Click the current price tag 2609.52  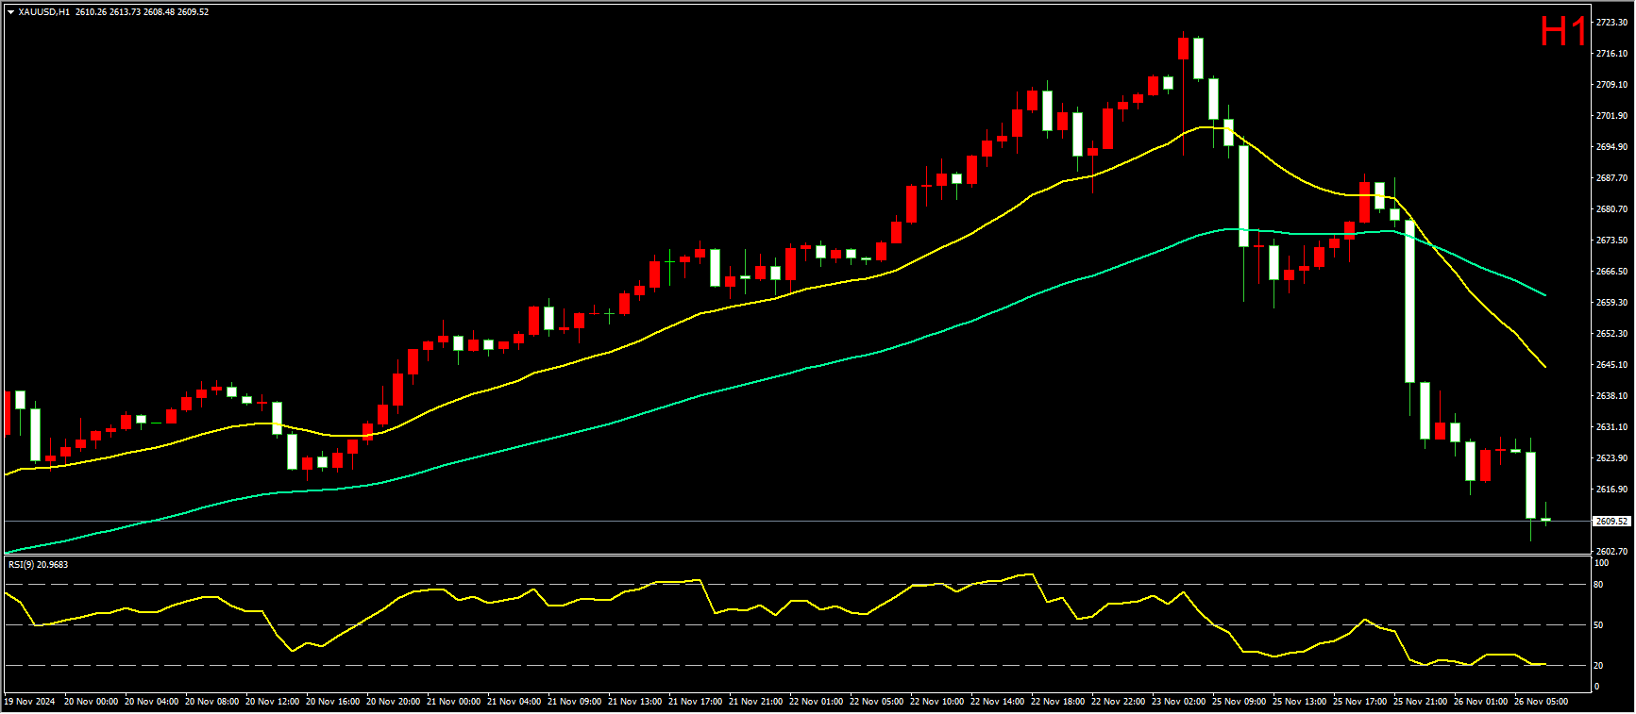coord(1611,521)
